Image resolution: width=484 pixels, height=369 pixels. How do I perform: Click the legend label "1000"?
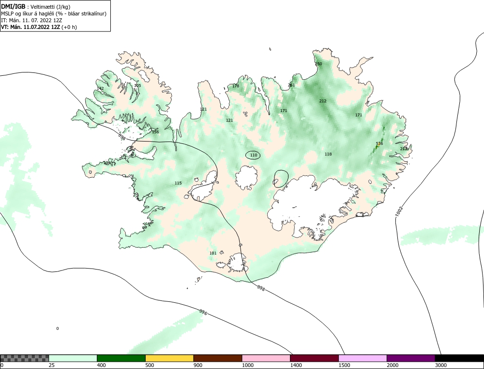(247, 365)
